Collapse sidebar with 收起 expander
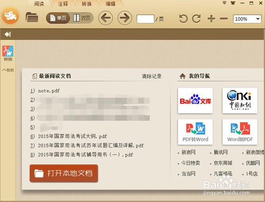265x202 pixels. pos(8,70)
